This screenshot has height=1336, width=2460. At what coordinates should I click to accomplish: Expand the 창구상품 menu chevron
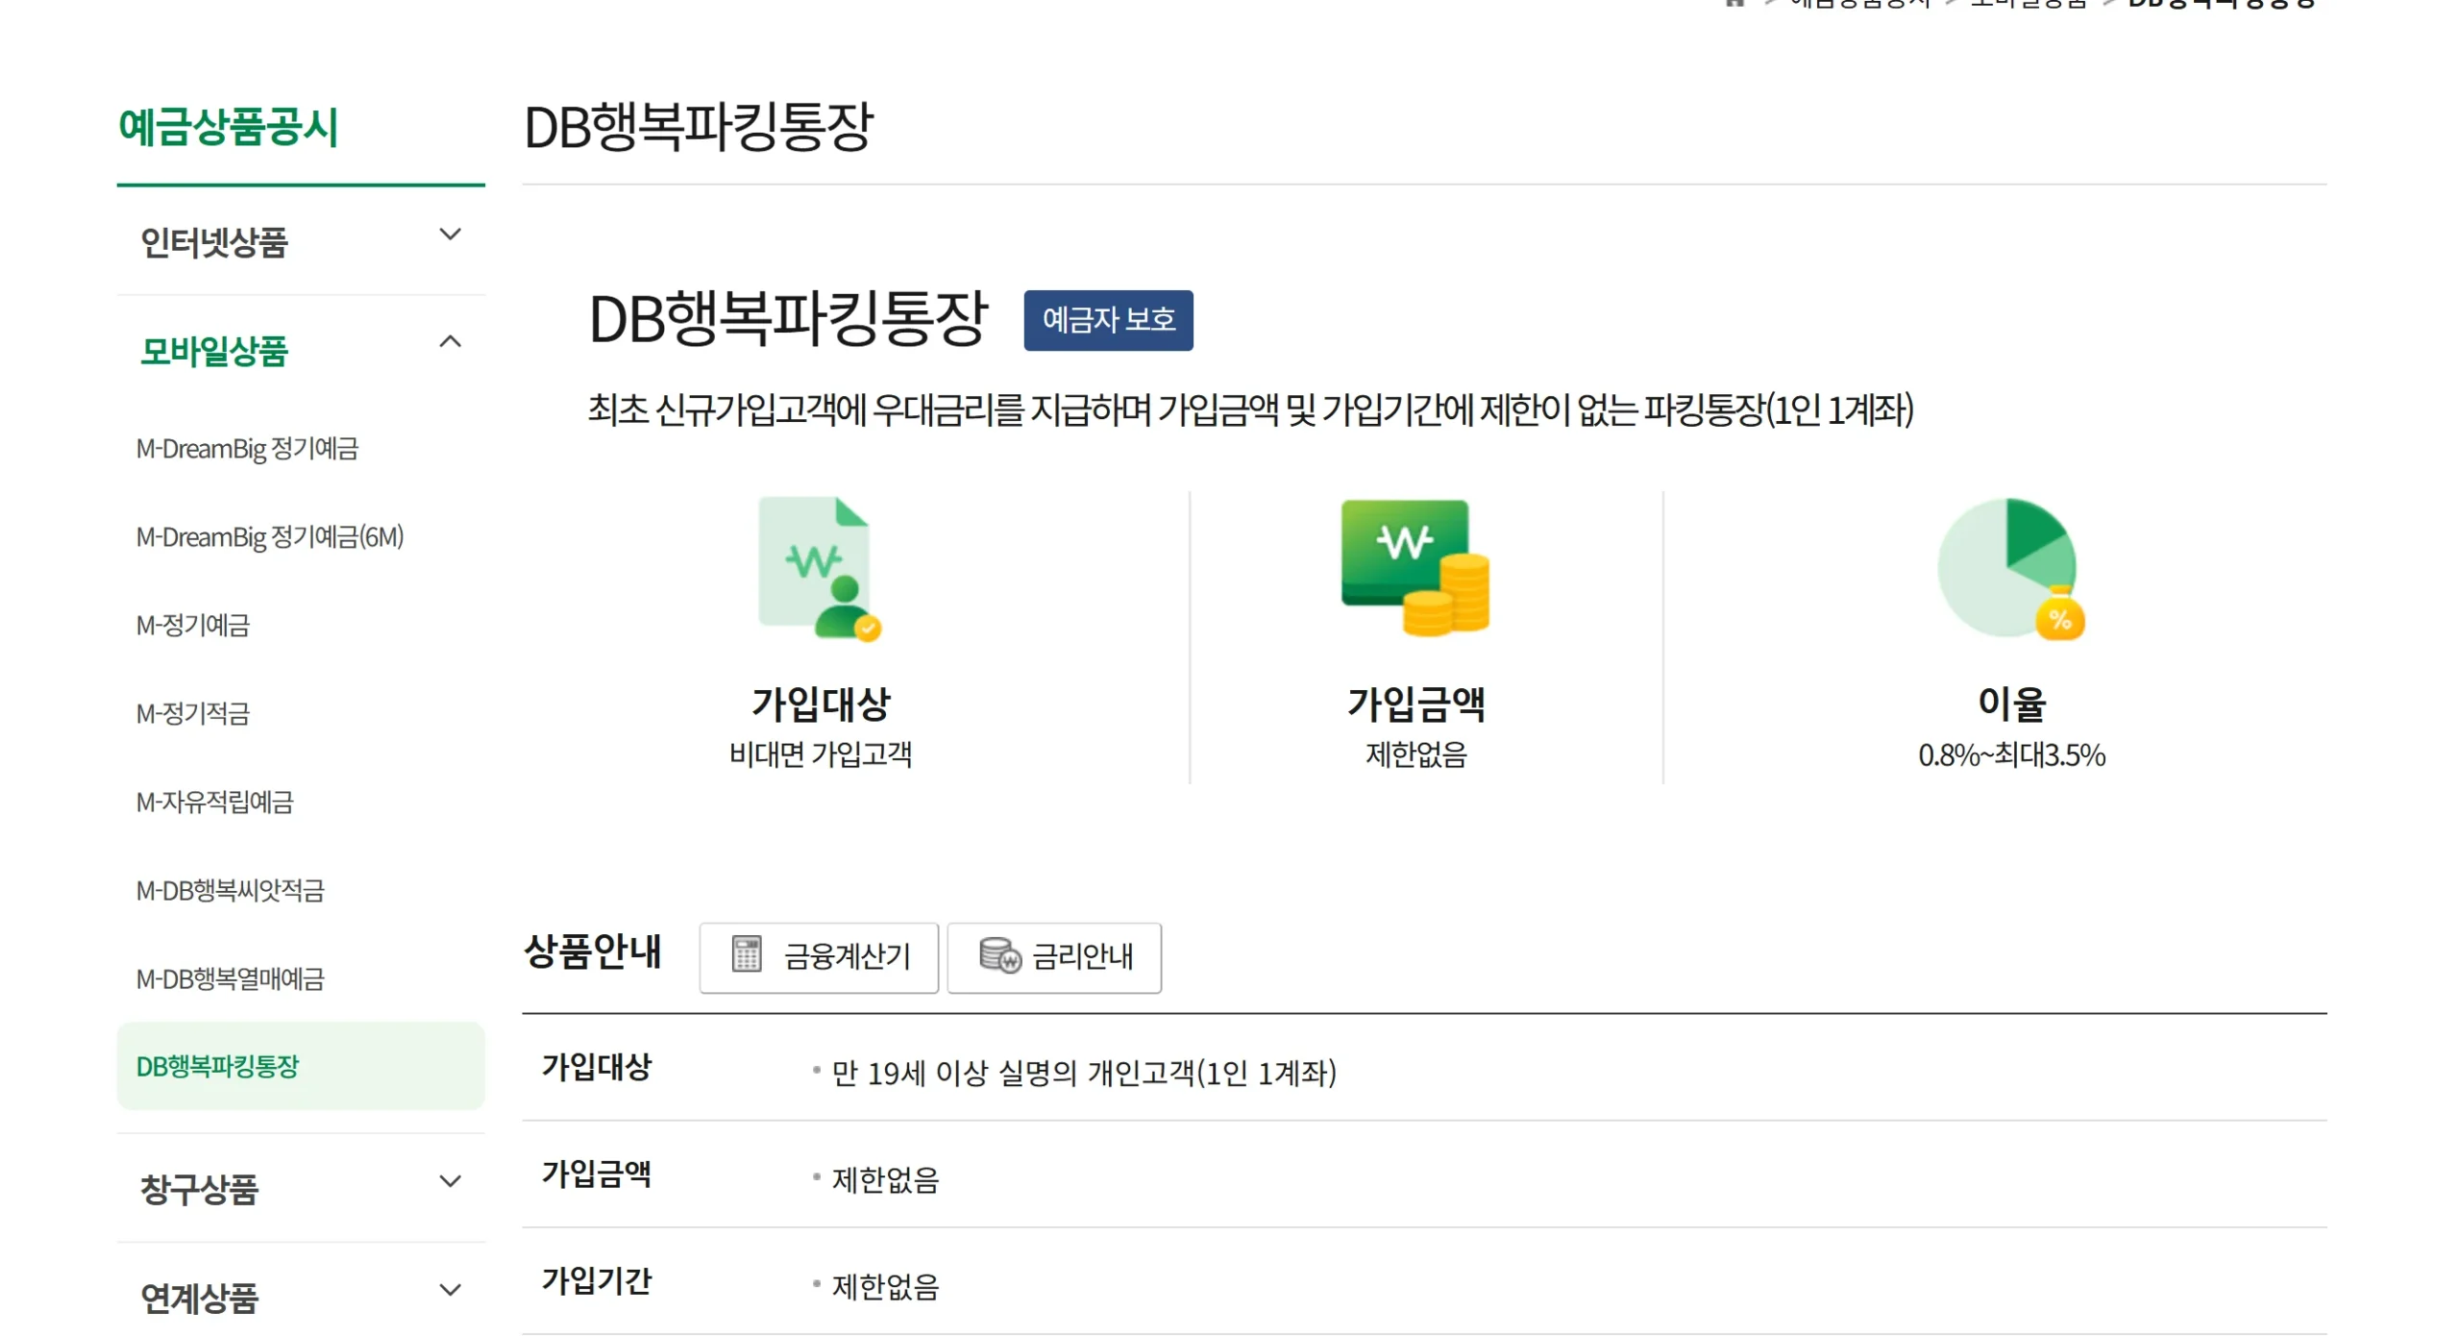[x=450, y=1181]
